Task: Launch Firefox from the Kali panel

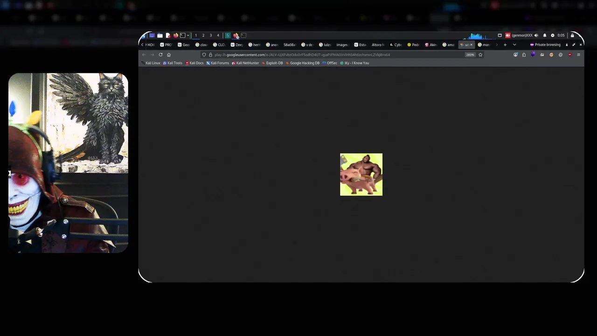Action: tap(176, 35)
